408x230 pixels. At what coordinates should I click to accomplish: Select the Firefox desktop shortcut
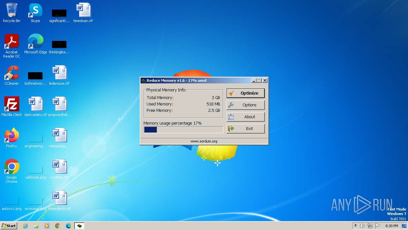11,138
